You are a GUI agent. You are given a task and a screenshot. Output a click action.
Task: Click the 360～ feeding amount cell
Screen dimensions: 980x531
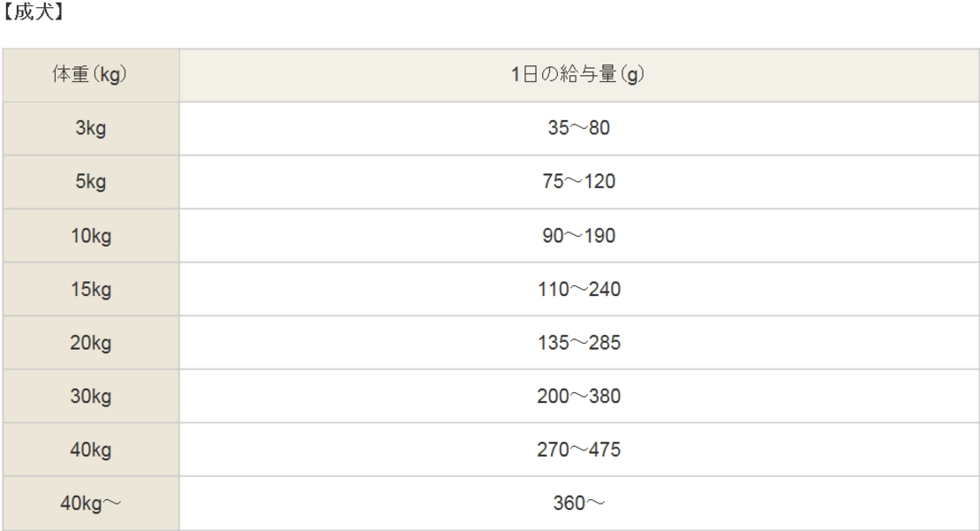click(578, 504)
